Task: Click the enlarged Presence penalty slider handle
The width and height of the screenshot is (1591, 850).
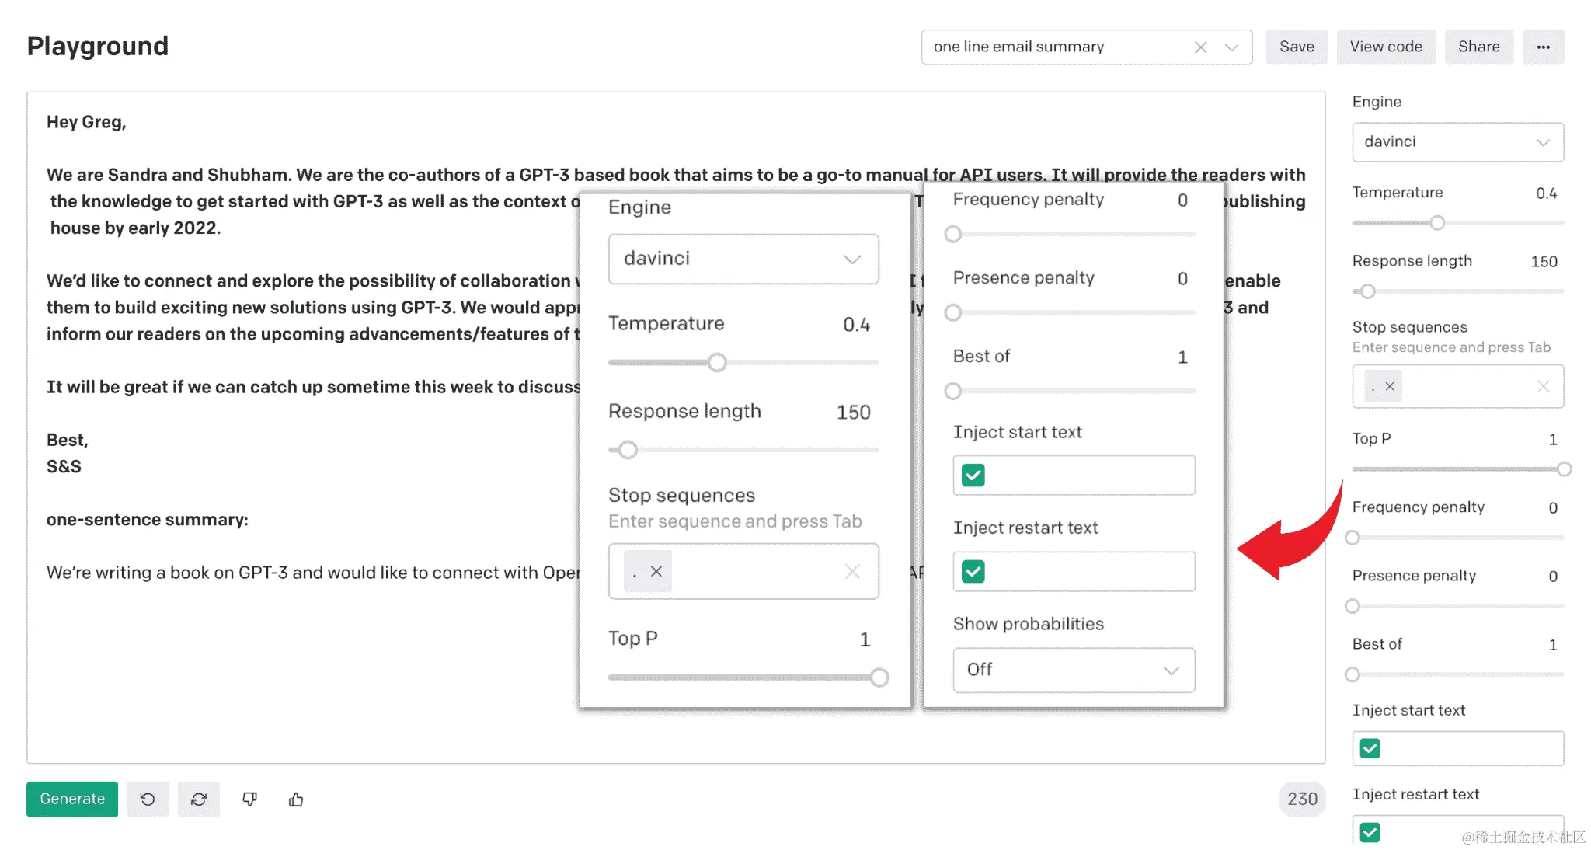Action: coord(953,312)
